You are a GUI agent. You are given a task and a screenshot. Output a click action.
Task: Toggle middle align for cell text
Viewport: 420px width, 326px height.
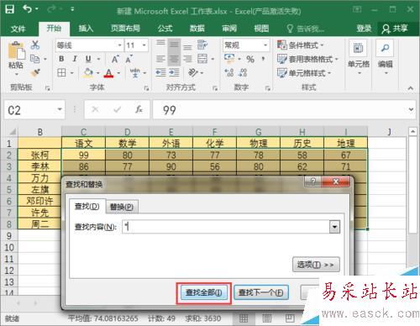click(174, 45)
